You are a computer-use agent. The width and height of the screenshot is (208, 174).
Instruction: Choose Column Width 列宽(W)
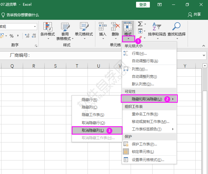point(149,69)
